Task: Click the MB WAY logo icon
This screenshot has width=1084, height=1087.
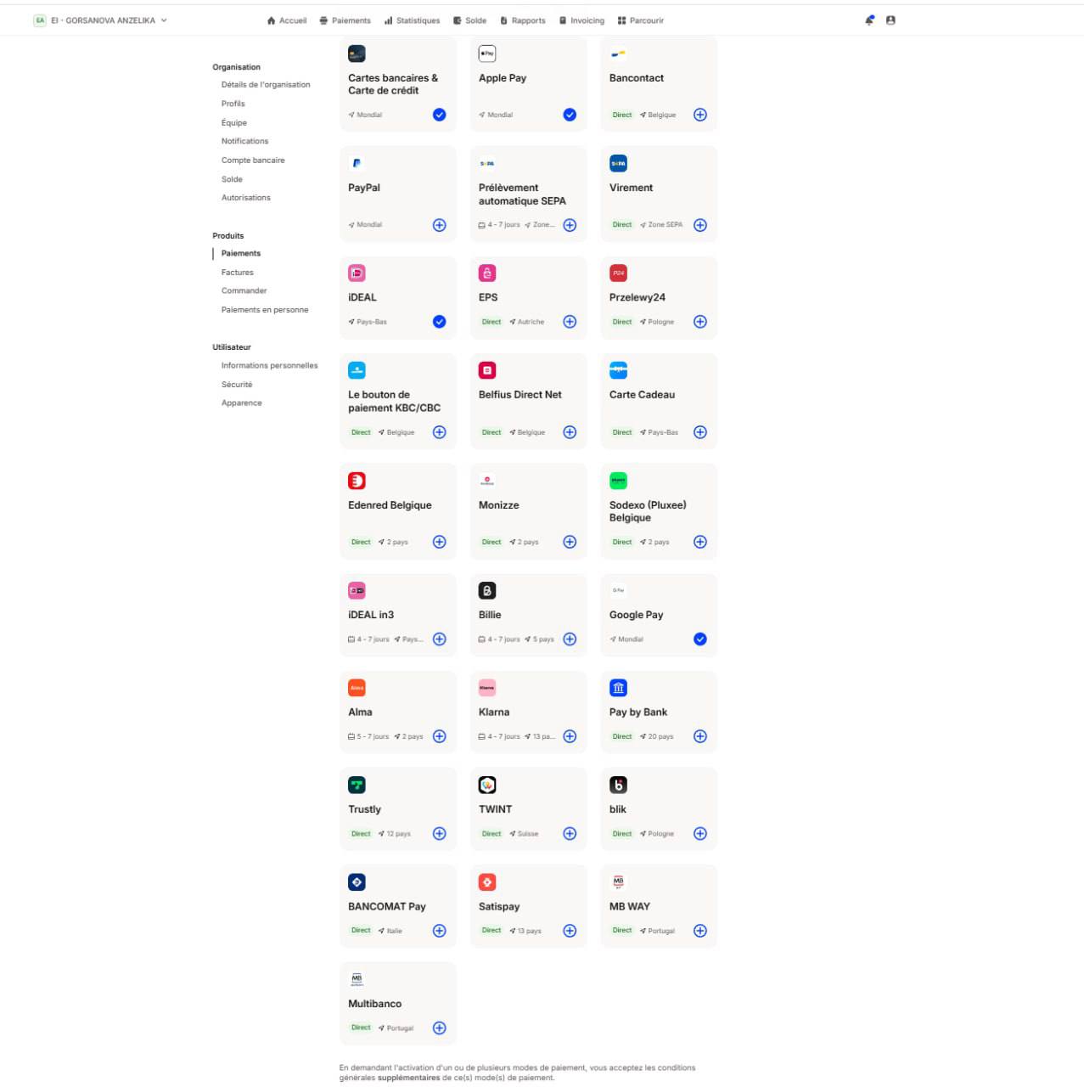Action: pos(618,882)
